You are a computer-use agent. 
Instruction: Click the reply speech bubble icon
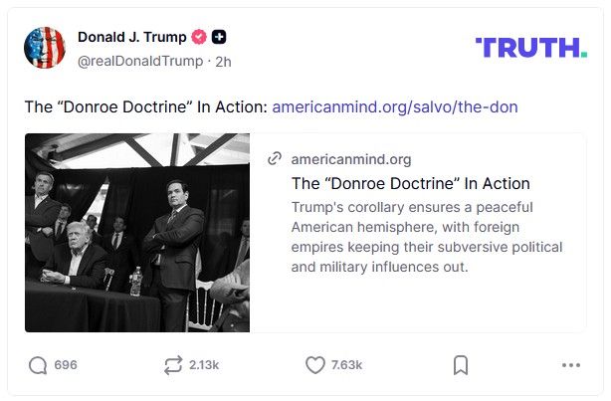tap(38, 365)
